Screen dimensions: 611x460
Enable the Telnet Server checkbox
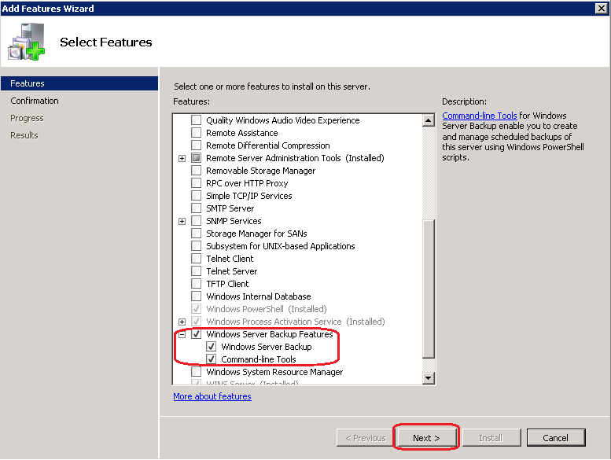point(196,271)
